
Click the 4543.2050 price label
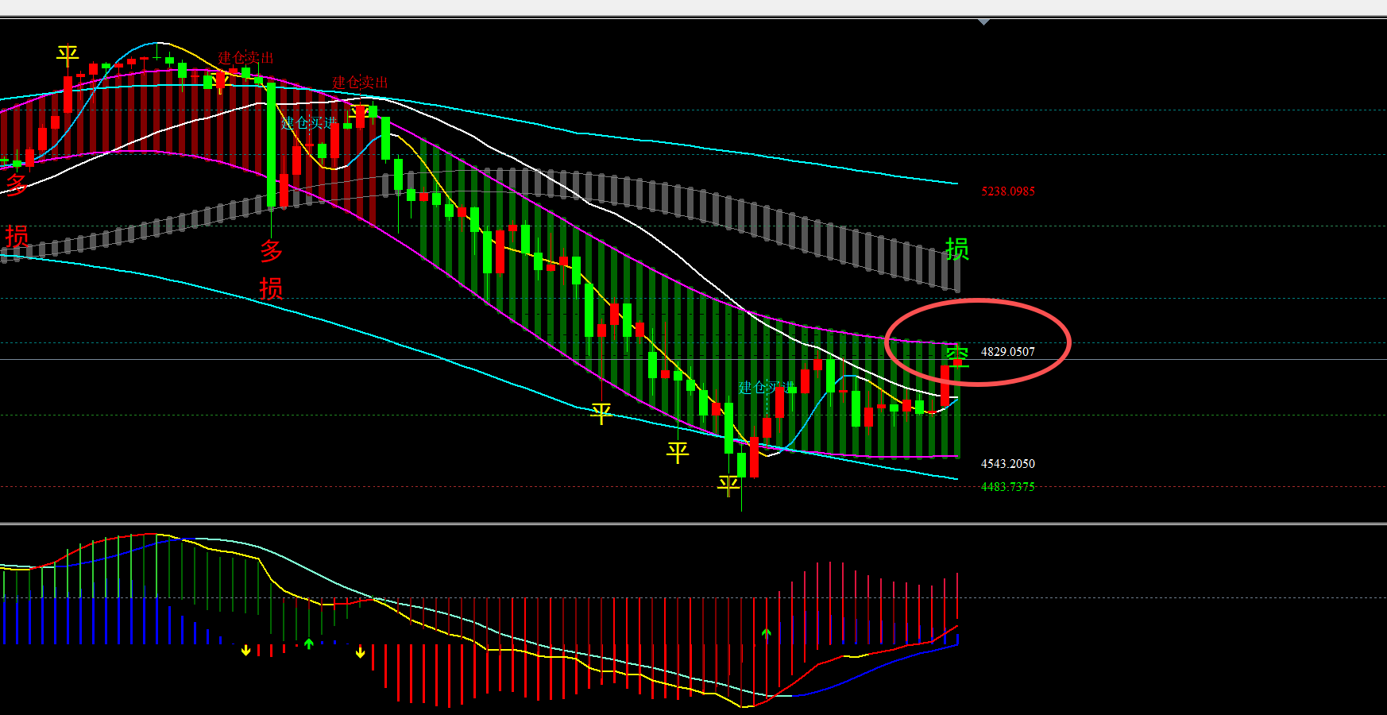point(1008,464)
